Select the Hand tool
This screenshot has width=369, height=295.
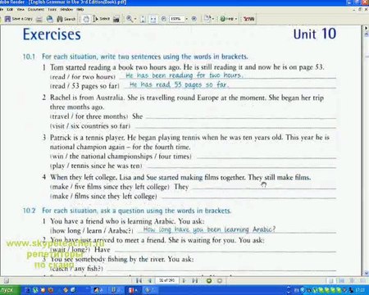click(86, 19)
